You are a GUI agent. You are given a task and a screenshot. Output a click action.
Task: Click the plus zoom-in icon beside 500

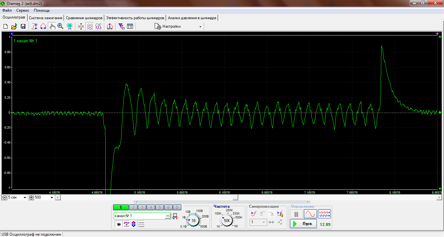pos(31,197)
